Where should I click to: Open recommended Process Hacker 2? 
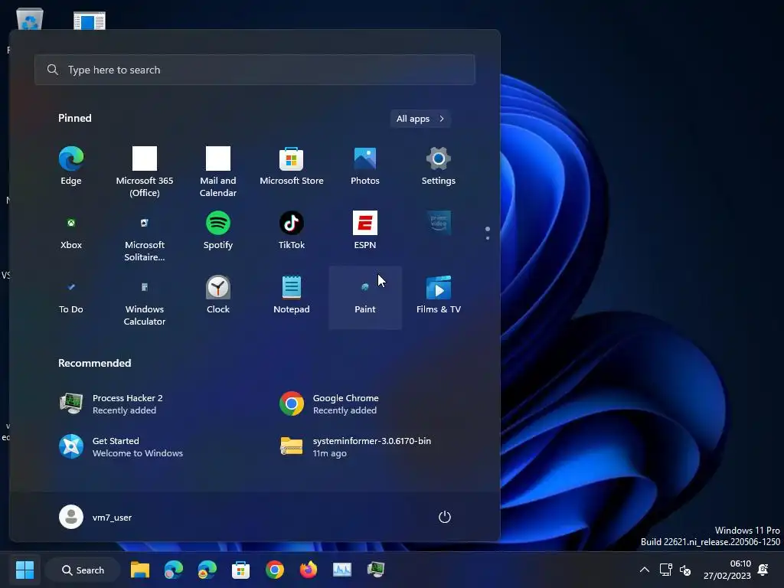(111, 403)
